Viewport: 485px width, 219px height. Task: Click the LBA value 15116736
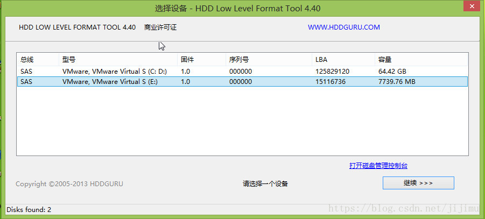pos(331,82)
